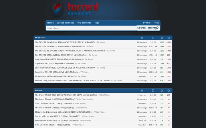Image resolution: width=206 pixels, height=128 pixels.
Task: Click the 3.91 GB size value
Action: click(153, 42)
